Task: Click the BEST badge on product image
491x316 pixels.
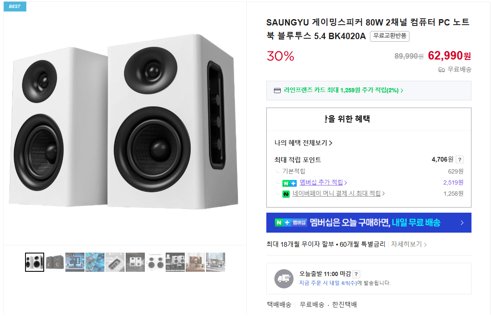Action: point(15,6)
